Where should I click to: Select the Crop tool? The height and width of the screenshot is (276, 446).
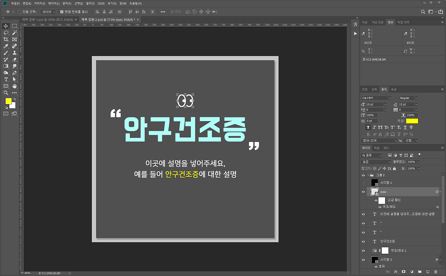[x=6, y=39]
